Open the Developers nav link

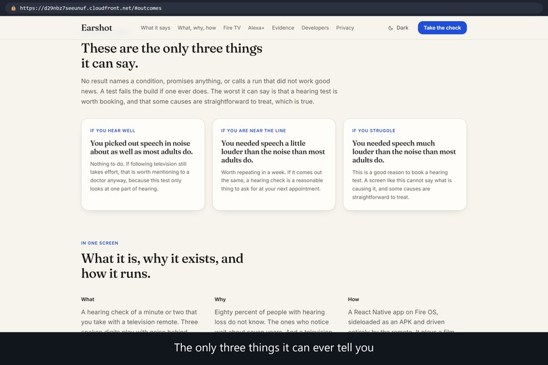tap(315, 28)
